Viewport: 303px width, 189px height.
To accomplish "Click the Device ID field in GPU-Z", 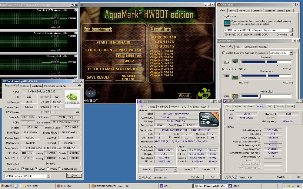I will click(28, 117).
